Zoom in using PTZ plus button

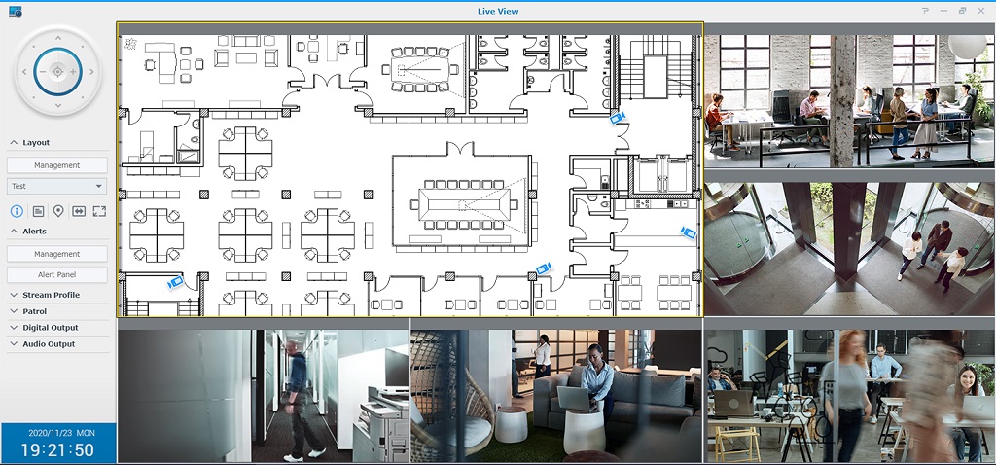point(73,72)
